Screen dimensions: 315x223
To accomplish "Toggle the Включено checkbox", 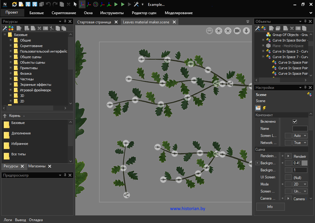I will click(x=295, y=121).
